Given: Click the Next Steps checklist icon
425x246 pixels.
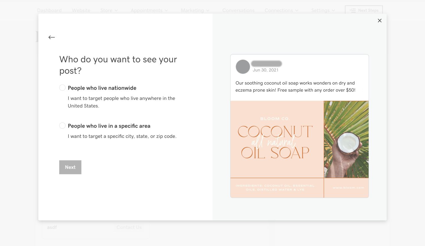Looking at the screenshot, I should pyautogui.click(x=352, y=10).
